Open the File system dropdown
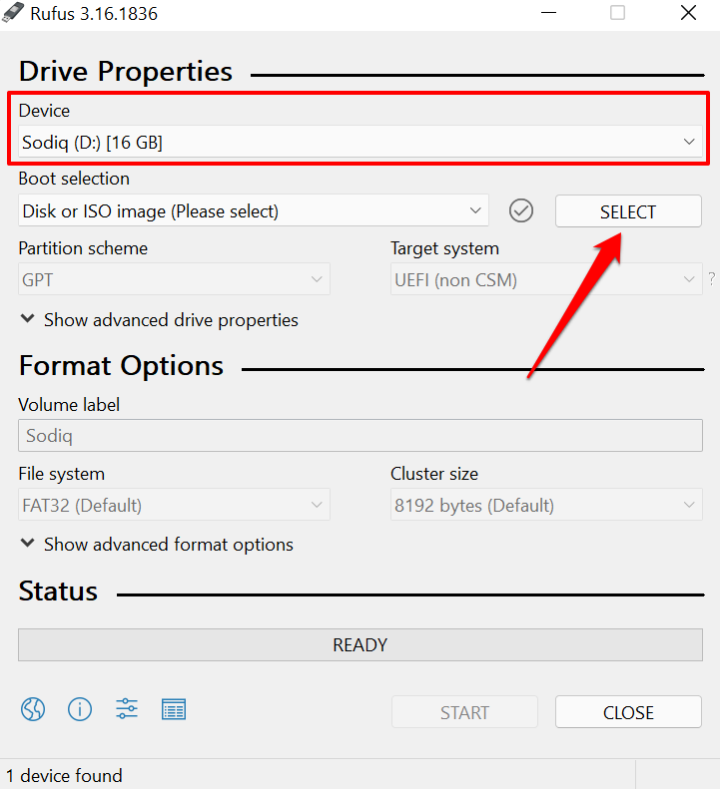The width and height of the screenshot is (720, 789). [174, 506]
